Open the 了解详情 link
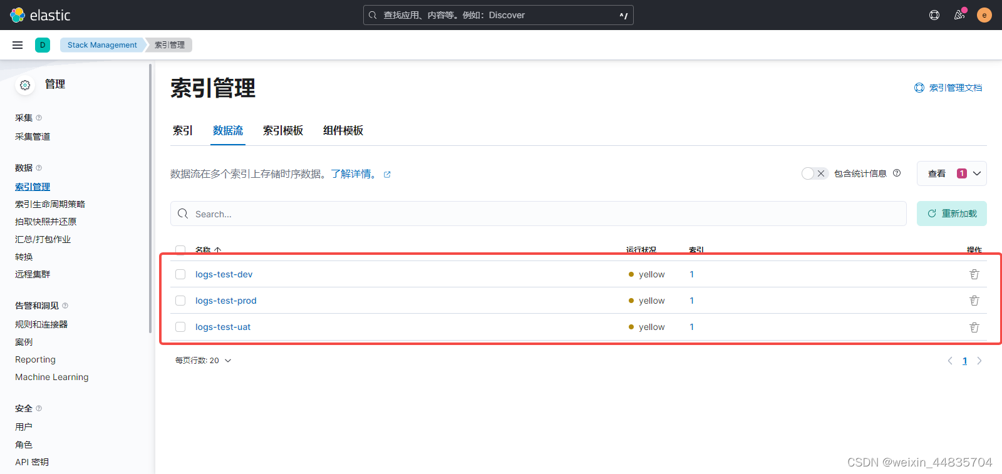The image size is (1002, 474). 354,174
